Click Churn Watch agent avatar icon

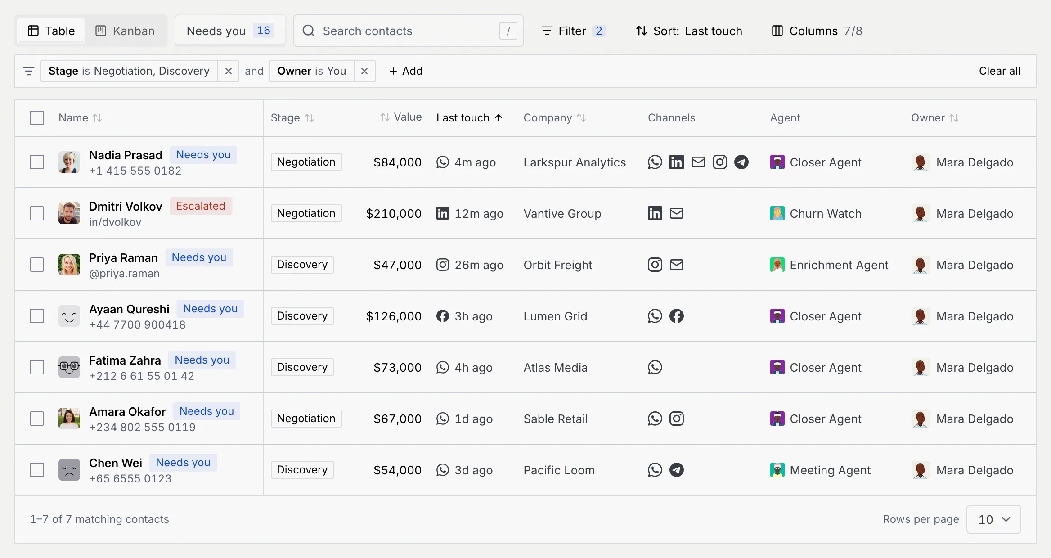(777, 213)
